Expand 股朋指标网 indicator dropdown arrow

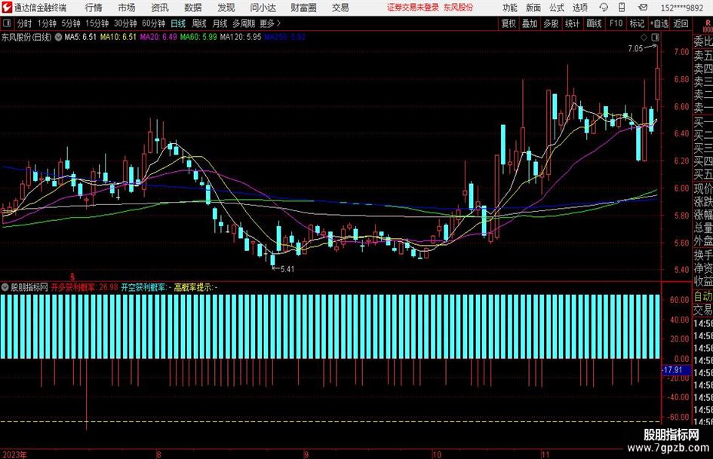tap(5, 287)
